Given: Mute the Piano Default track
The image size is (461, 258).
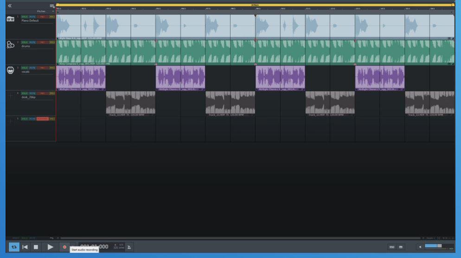Looking at the screenshot, I should pos(32,17).
